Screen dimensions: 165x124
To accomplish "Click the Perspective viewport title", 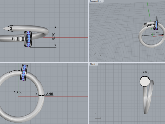I will pos(95,1).
